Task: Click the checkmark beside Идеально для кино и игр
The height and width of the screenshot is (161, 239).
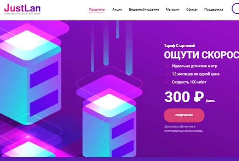Action: [x=167, y=66]
